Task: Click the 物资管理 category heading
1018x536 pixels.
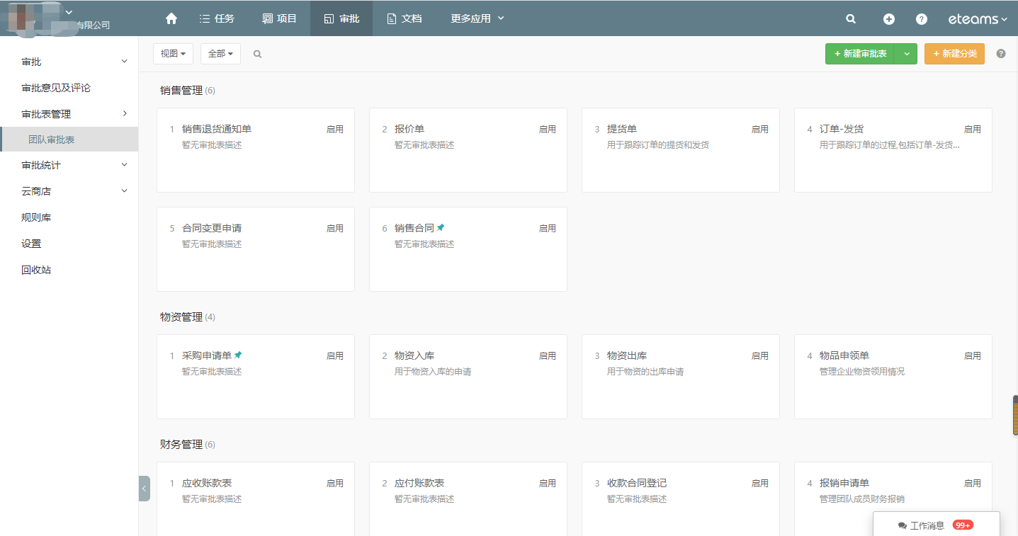Action: (x=181, y=317)
